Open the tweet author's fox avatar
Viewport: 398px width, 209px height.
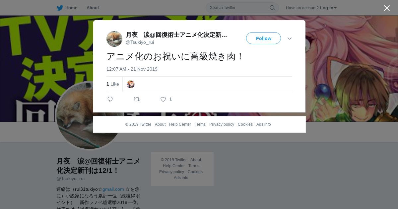pos(114,39)
